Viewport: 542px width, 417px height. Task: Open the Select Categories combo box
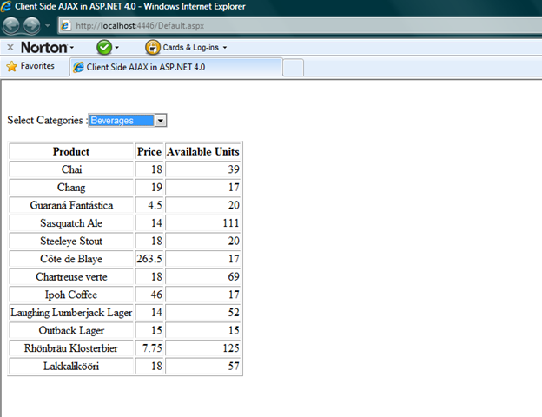coord(128,121)
